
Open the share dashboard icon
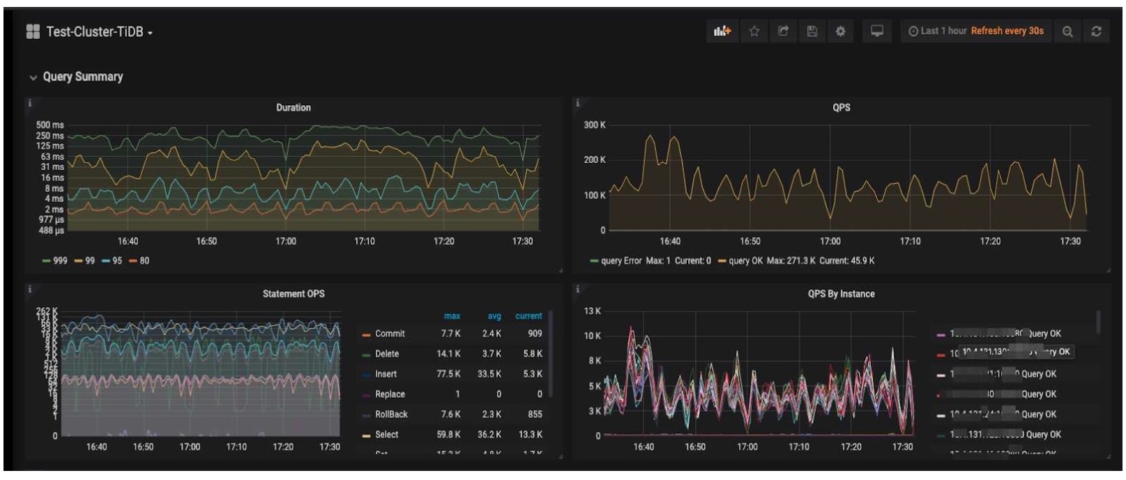(x=783, y=31)
